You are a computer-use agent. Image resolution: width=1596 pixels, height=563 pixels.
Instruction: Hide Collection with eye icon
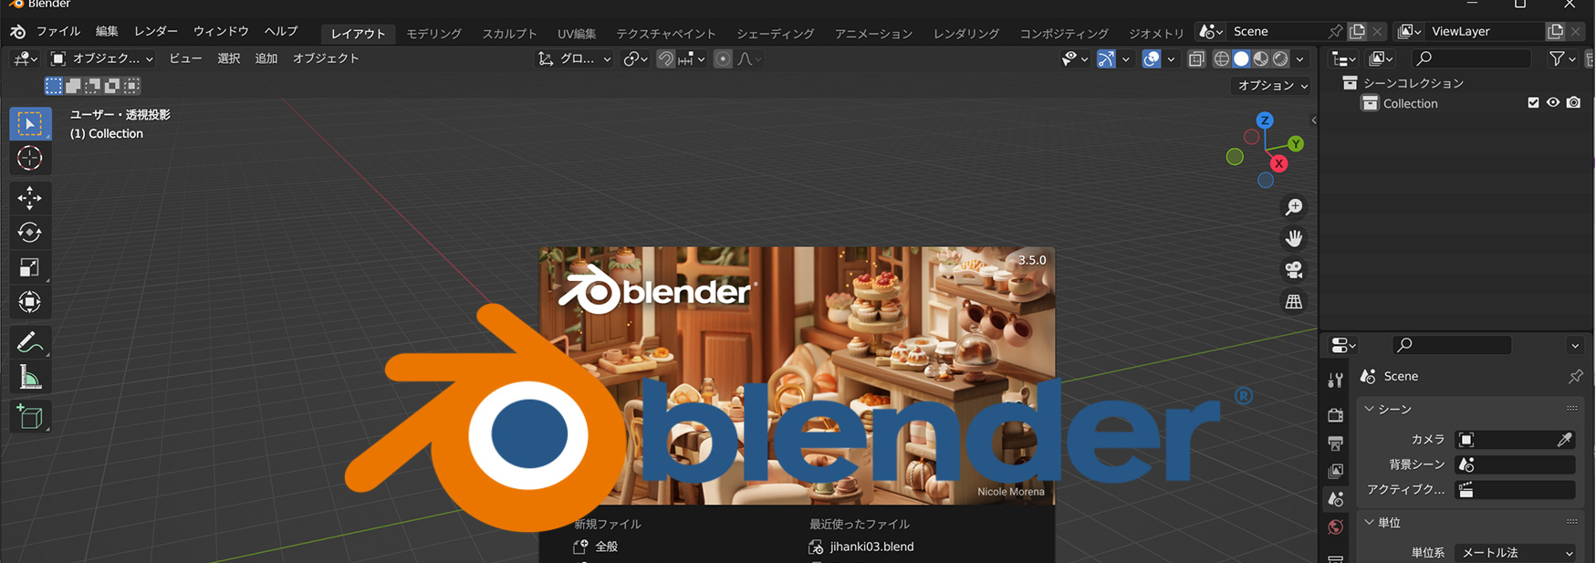coord(1553,103)
